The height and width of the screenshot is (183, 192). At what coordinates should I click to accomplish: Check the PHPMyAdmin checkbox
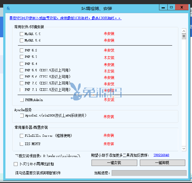click(x=22, y=100)
